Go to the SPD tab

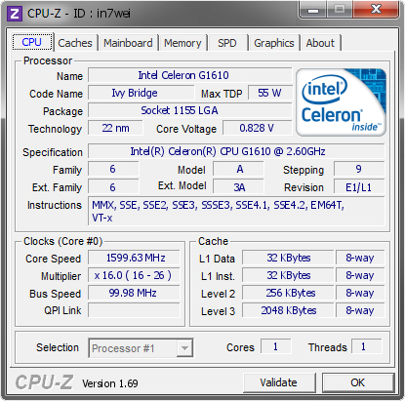coord(227,43)
